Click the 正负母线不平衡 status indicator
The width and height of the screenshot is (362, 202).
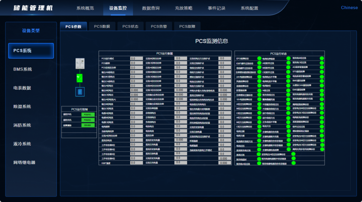point(288,122)
